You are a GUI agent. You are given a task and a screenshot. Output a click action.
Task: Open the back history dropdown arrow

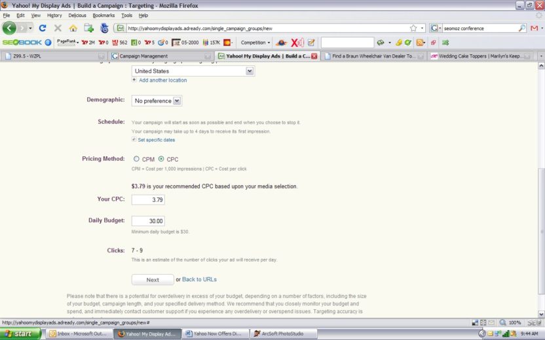pyautogui.click(x=30, y=28)
